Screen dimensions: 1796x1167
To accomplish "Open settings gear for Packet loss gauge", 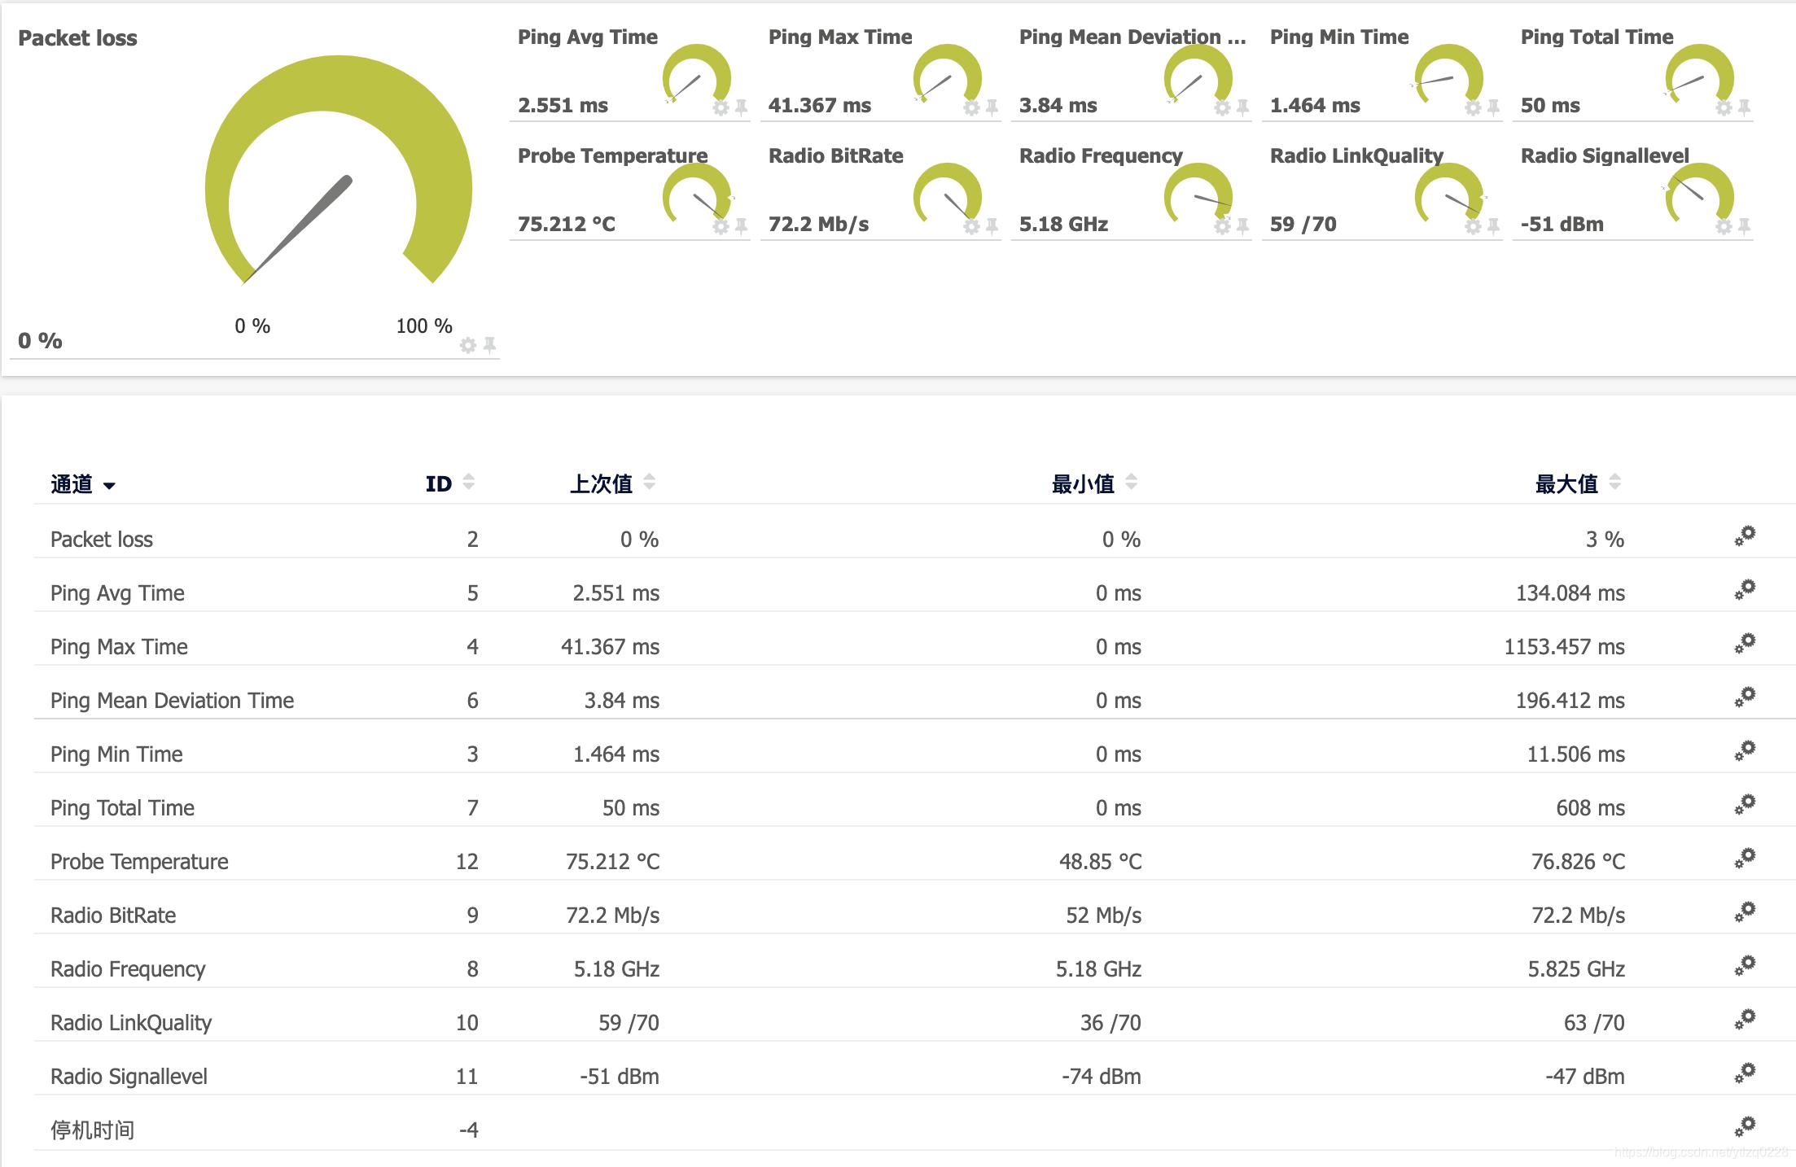I will pyautogui.click(x=468, y=345).
